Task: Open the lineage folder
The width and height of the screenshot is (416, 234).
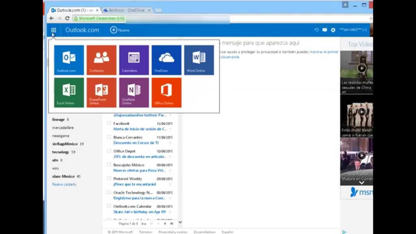Action: pos(58,120)
